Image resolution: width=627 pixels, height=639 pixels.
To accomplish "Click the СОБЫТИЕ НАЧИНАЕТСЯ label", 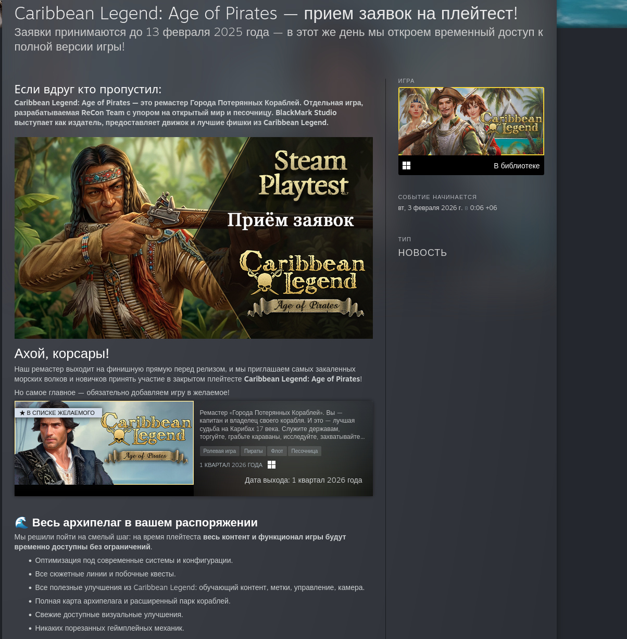I will tap(437, 197).
